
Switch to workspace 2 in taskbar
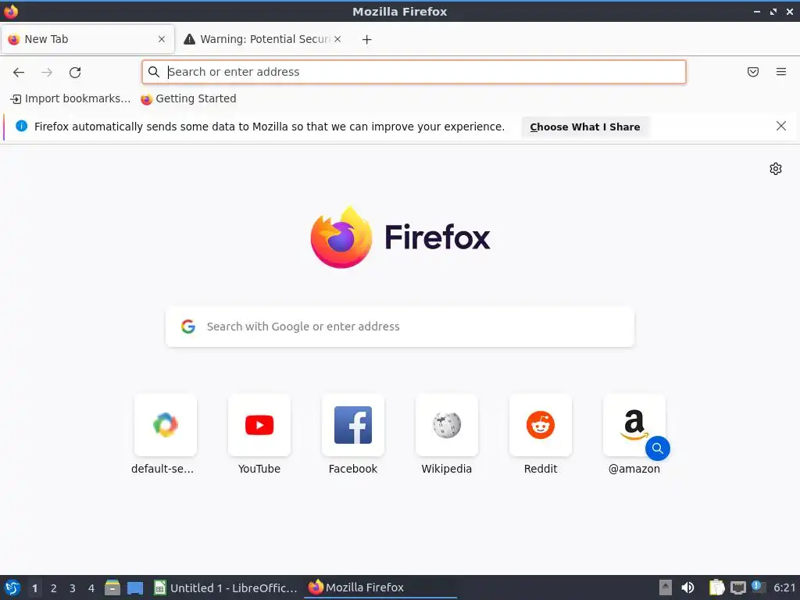click(x=54, y=588)
